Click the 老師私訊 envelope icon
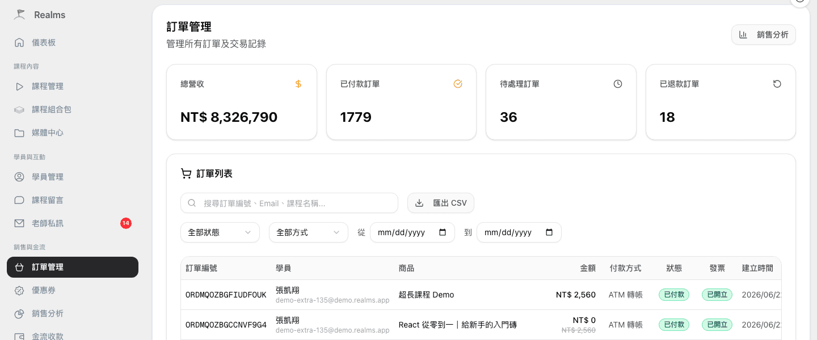Viewport: 817px width, 340px height. tap(19, 223)
